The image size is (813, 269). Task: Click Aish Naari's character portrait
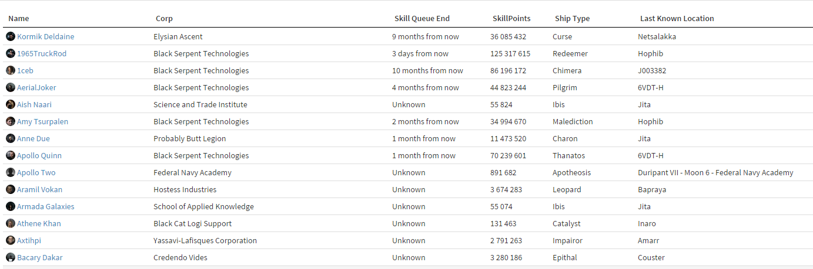point(11,104)
